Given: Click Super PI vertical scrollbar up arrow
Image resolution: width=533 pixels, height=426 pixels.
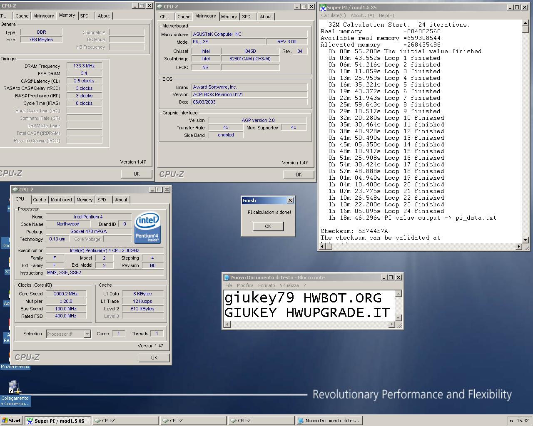Looking at the screenshot, I should click(x=526, y=23).
